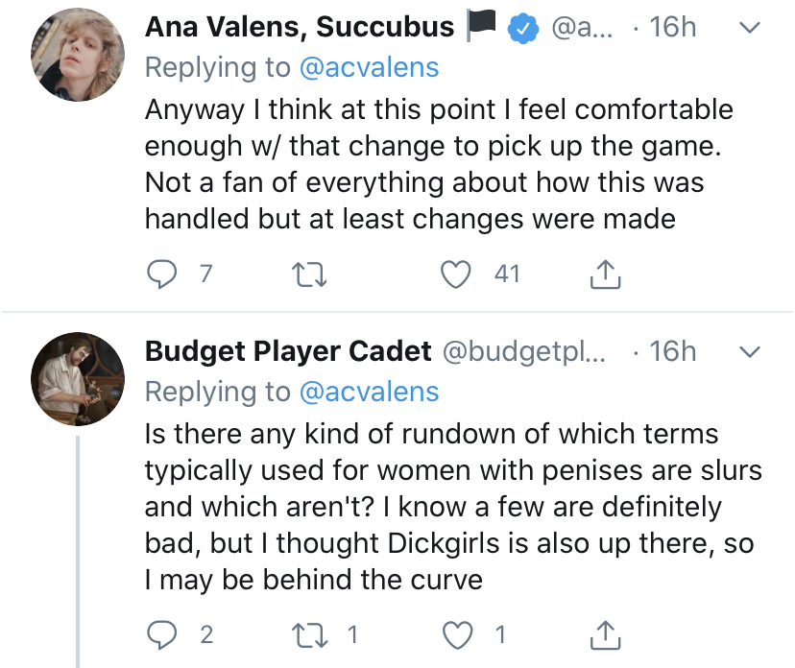Open @acvalens link in Budget Player Cadet's reply
This screenshot has height=668, width=795.
pyautogui.click(x=370, y=392)
